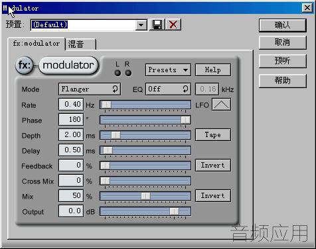
Task: Switch to the 混音 tab
Action: tap(80, 44)
